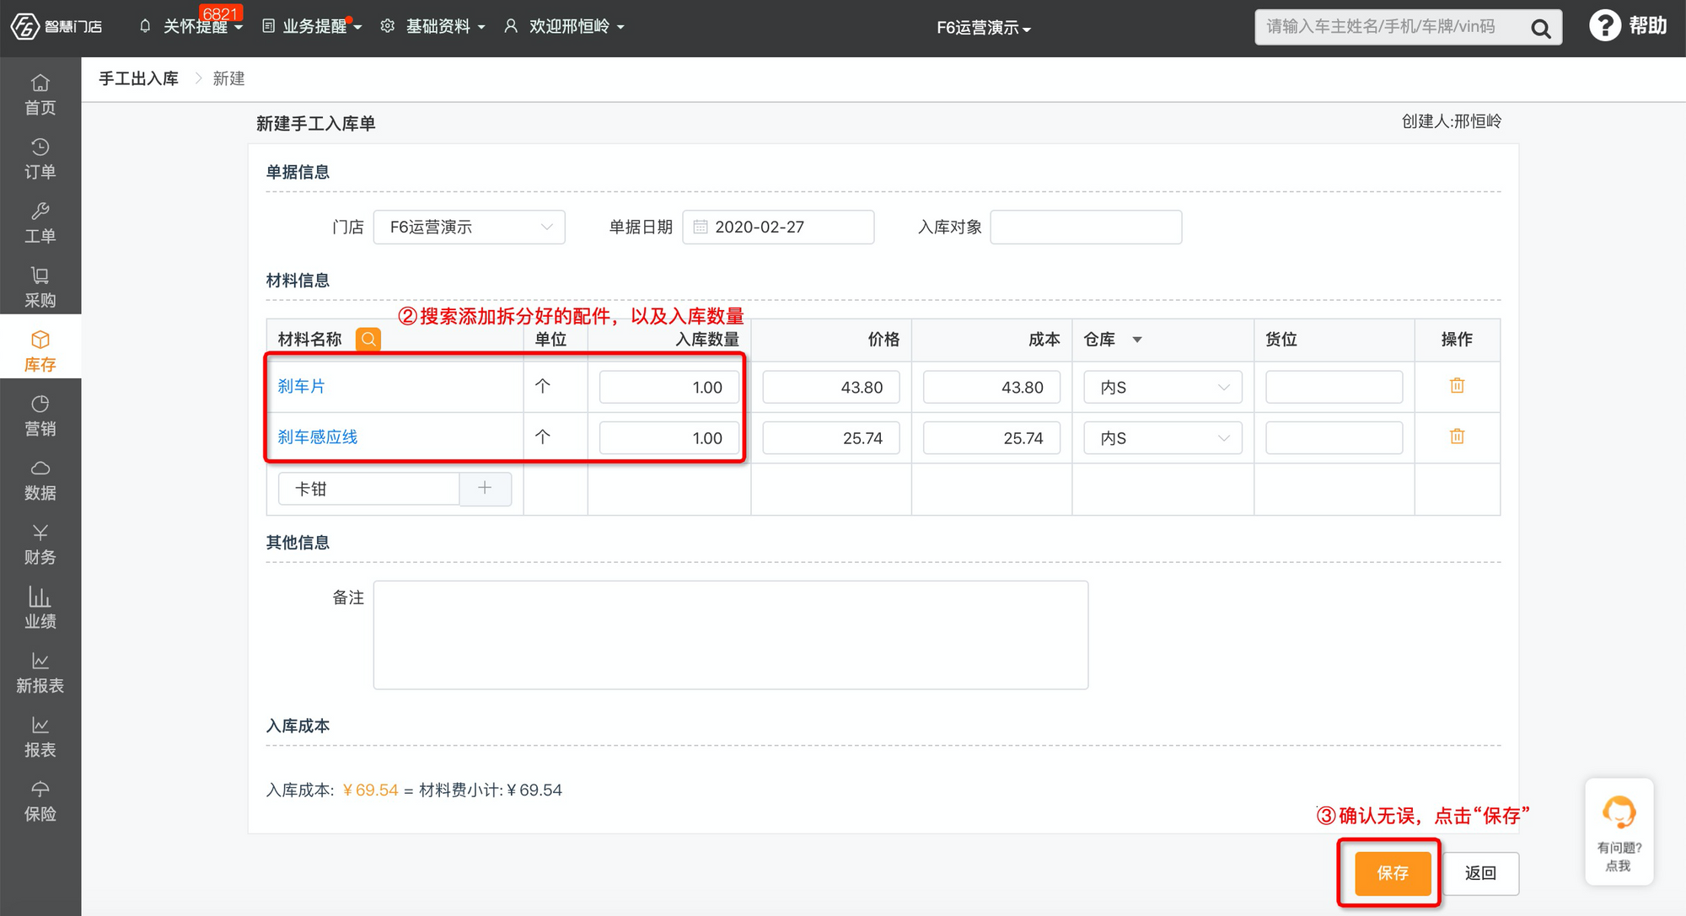The height and width of the screenshot is (916, 1686).
Task: Open the 刹车片 warehouse 内S dropdown
Action: pyautogui.click(x=1163, y=387)
